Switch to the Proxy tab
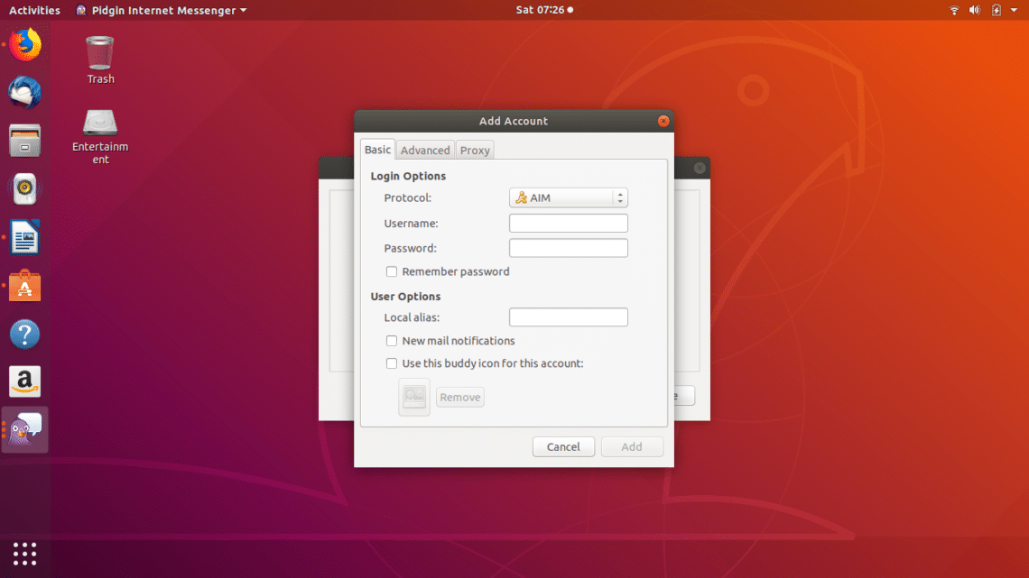 (x=475, y=151)
